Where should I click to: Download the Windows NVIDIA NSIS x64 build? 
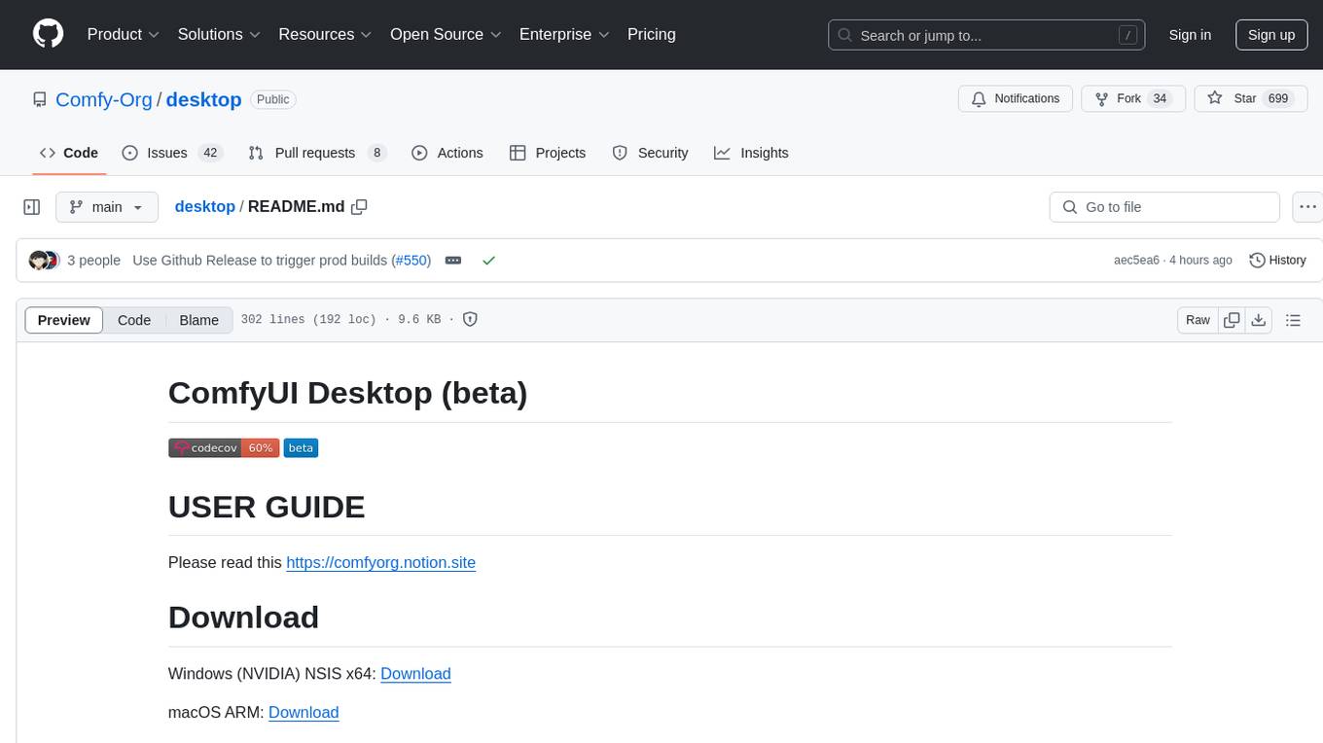[x=415, y=674]
